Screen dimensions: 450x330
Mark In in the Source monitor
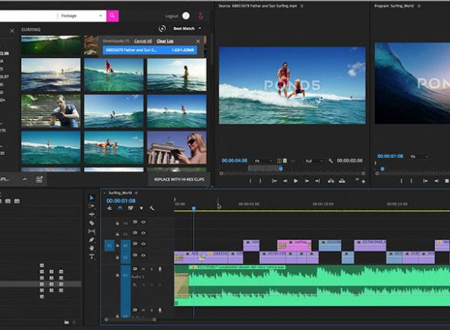click(250, 181)
